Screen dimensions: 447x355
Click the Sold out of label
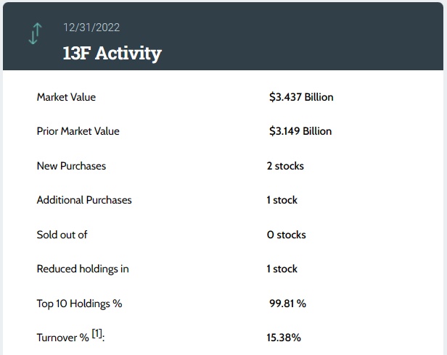pos(62,235)
